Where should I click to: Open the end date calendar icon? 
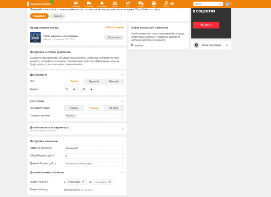110,182
